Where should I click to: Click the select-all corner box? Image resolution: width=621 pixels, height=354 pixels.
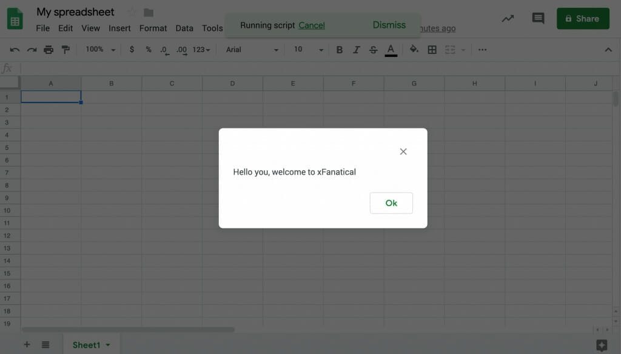tap(10, 82)
